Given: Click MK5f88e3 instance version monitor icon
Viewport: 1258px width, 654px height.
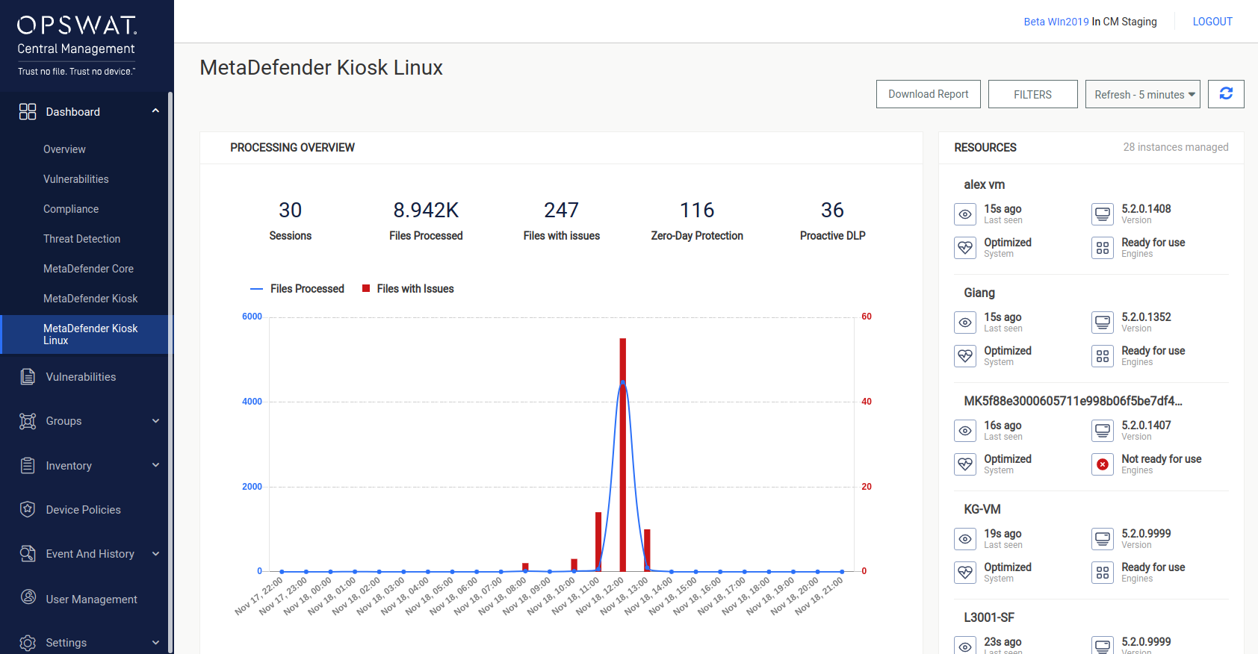Looking at the screenshot, I should [x=1103, y=431].
